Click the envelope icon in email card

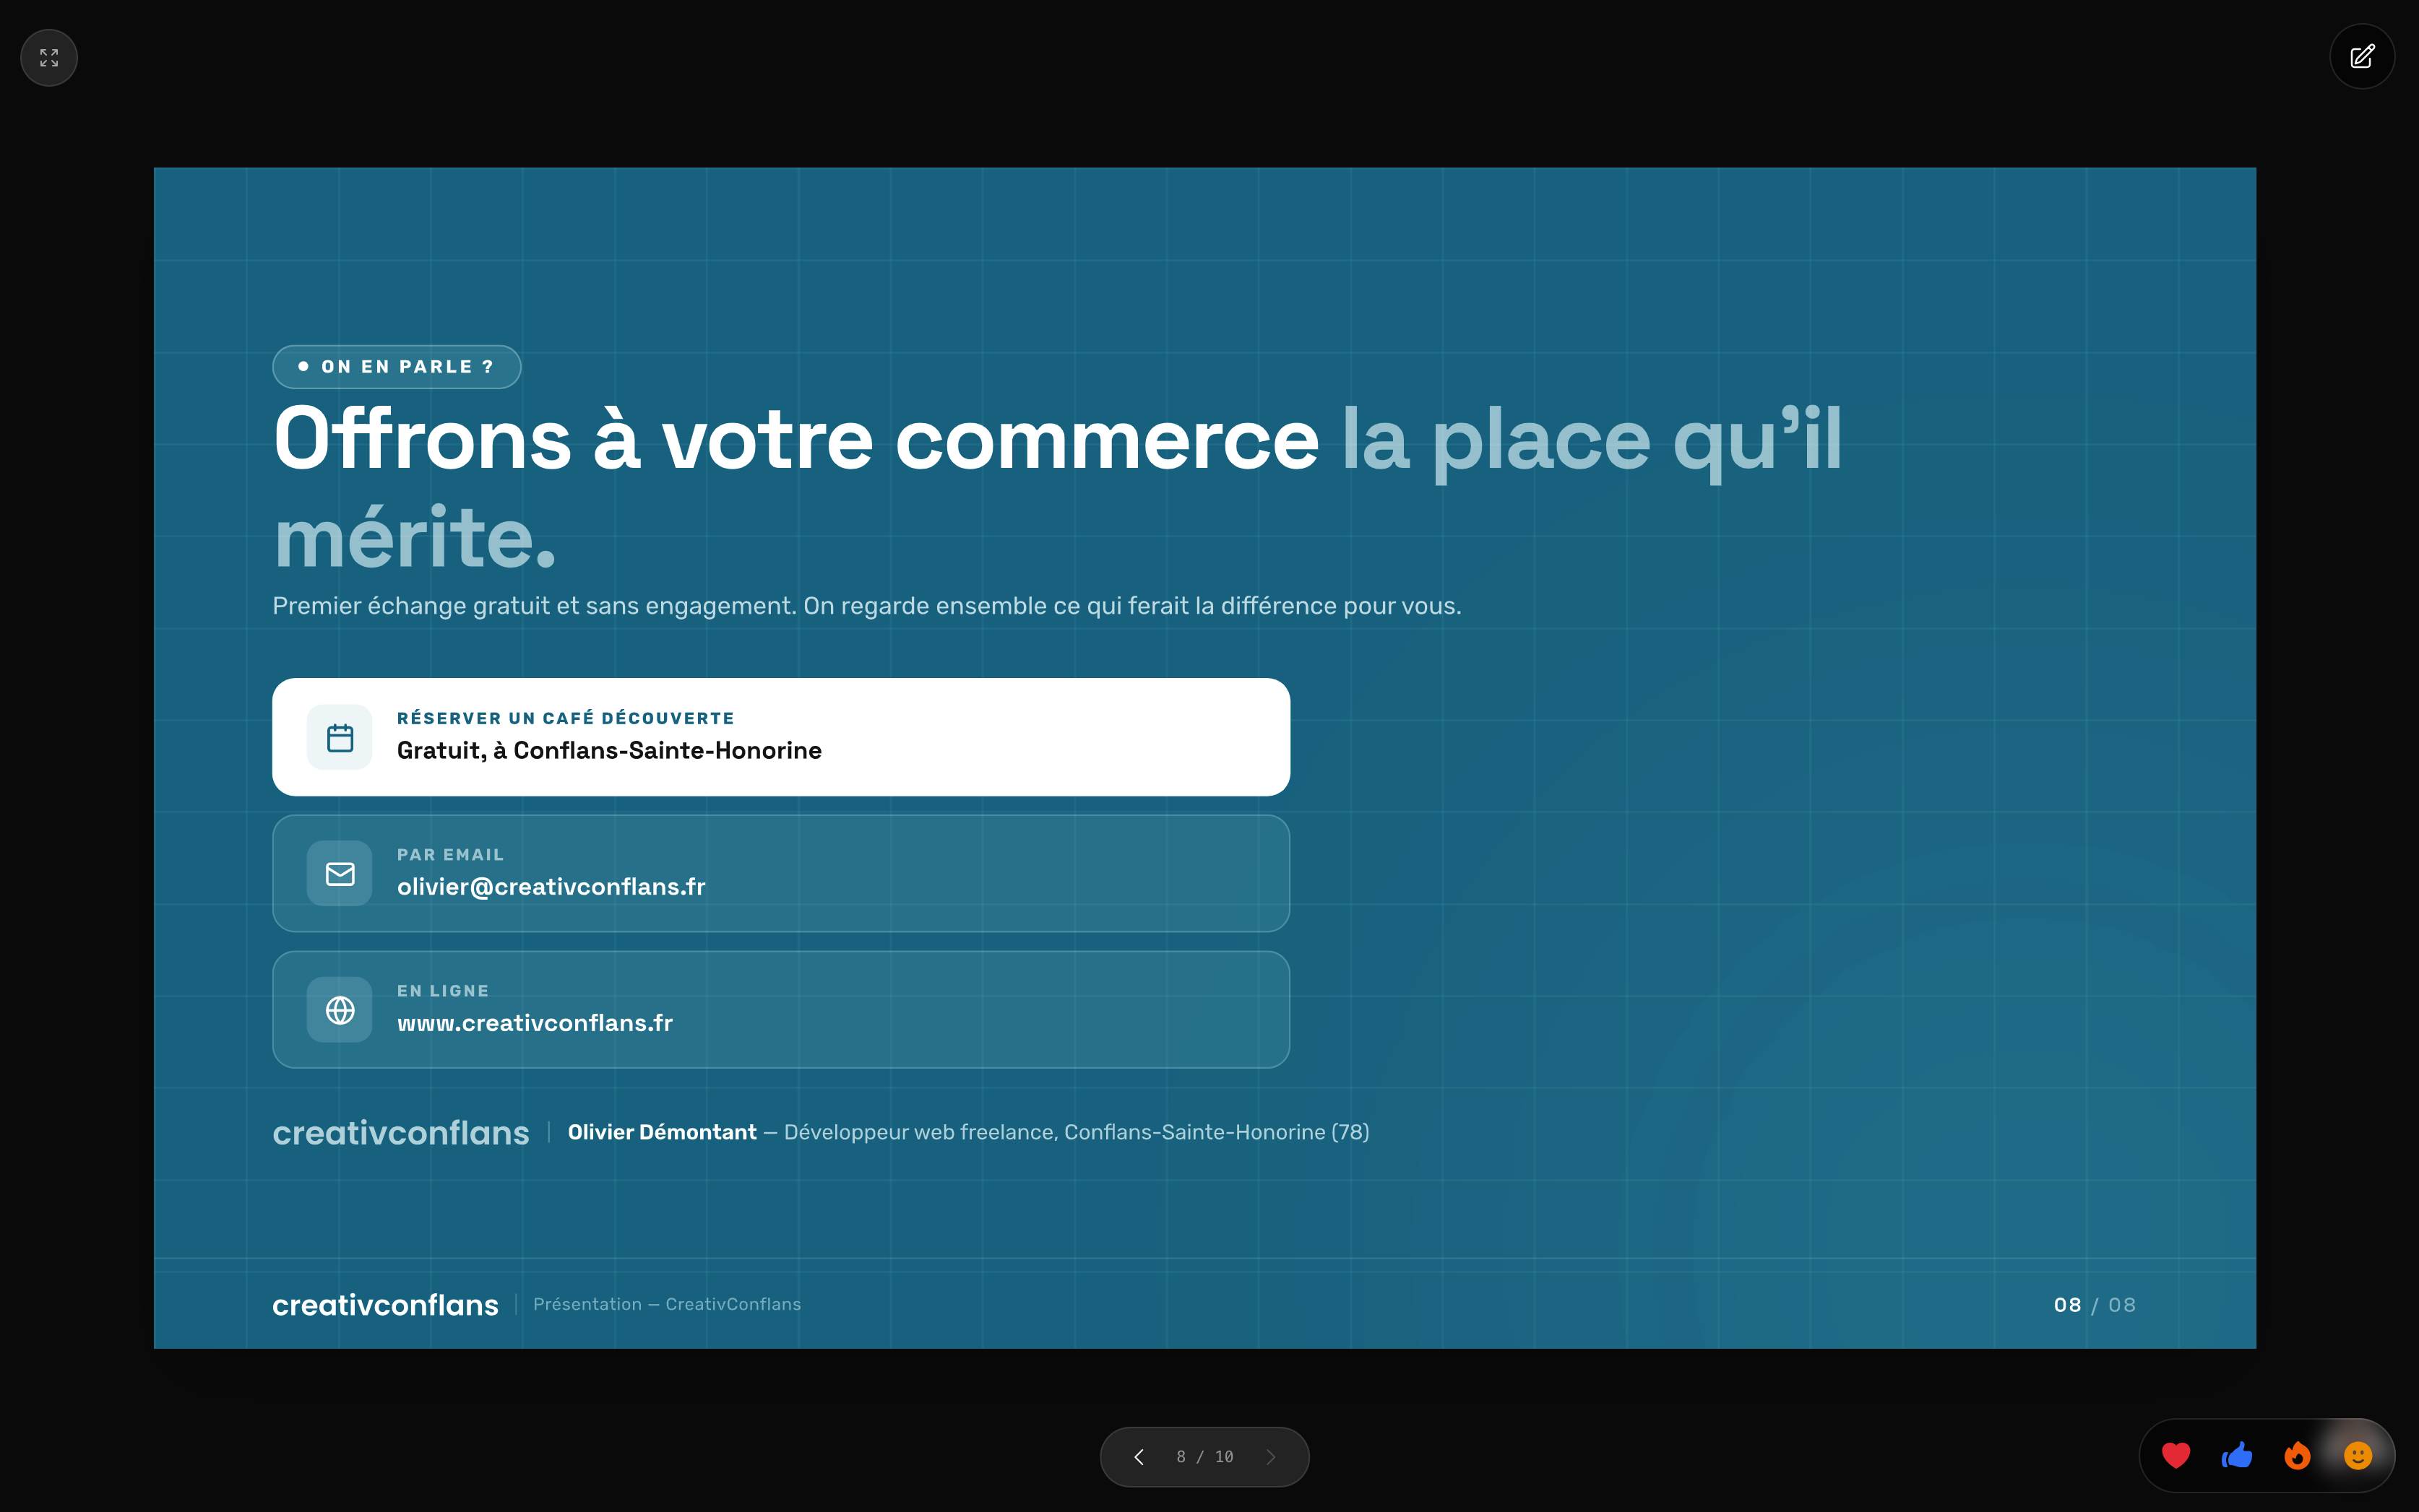click(340, 874)
